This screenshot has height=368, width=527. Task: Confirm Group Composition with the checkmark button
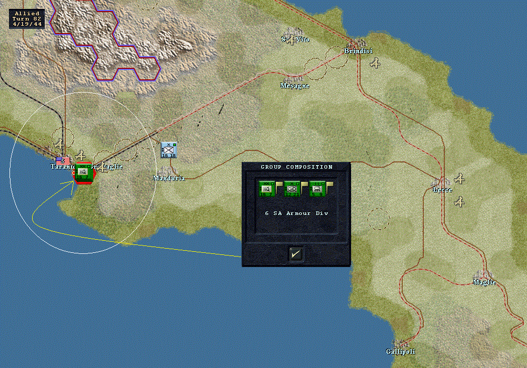296,254
